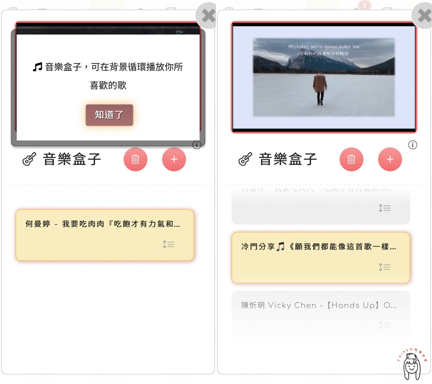Screen dimensions: 432x384
Task: Click the plus add-song icon in the left panel
Action: [x=174, y=159]
